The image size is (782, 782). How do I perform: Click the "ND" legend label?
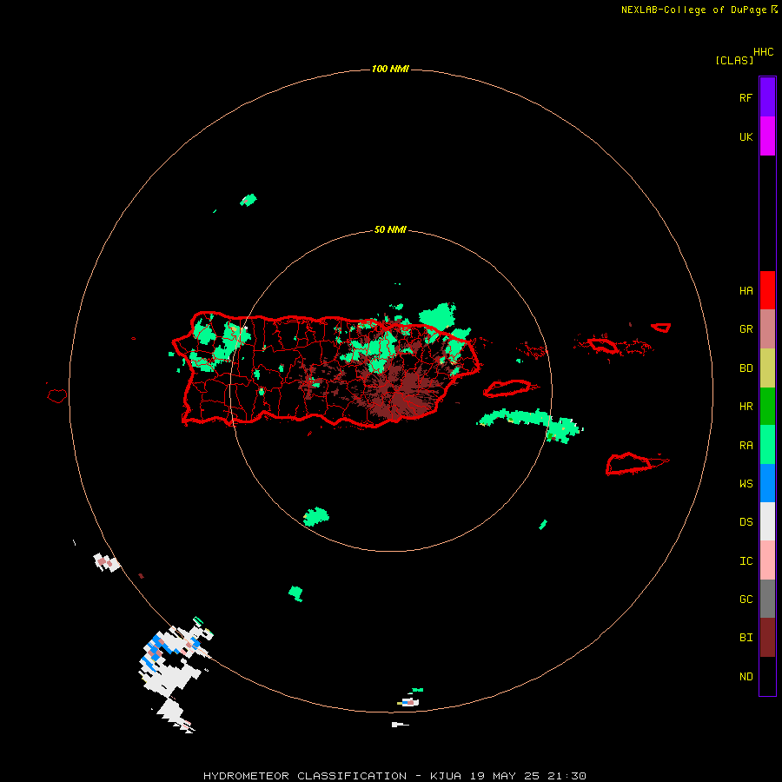[x=746, y=677]
